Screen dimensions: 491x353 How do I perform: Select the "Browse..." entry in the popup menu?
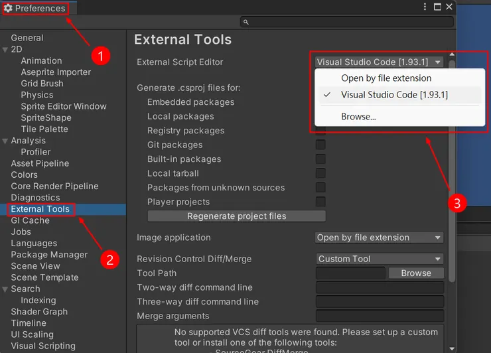[x=358, y=117]
